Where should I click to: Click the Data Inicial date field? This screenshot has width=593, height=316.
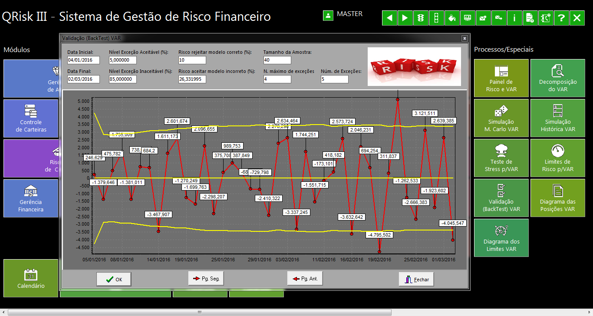[83, 60]
